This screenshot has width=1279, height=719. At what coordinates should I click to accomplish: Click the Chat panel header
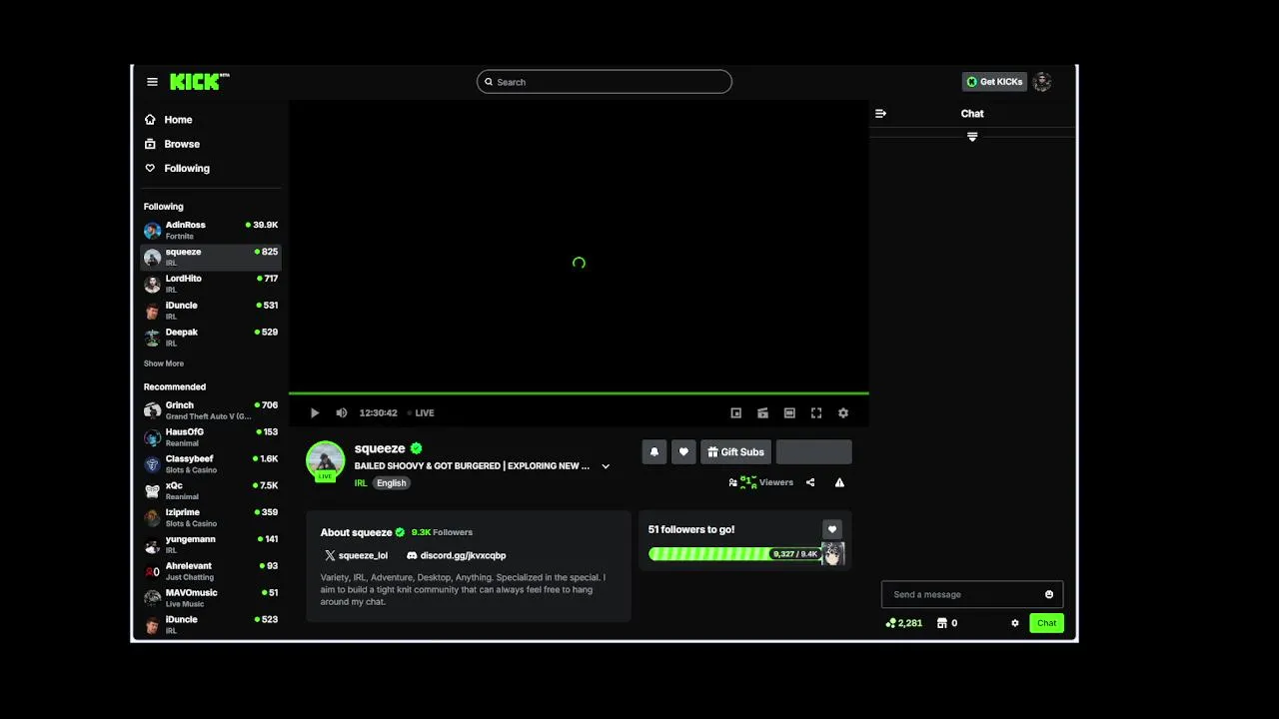[972, 114]
